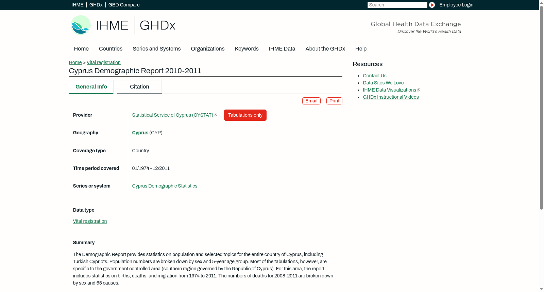The image size is (544, 292).
Task: Open IHME Data Visualizations link
Action: 389,90
